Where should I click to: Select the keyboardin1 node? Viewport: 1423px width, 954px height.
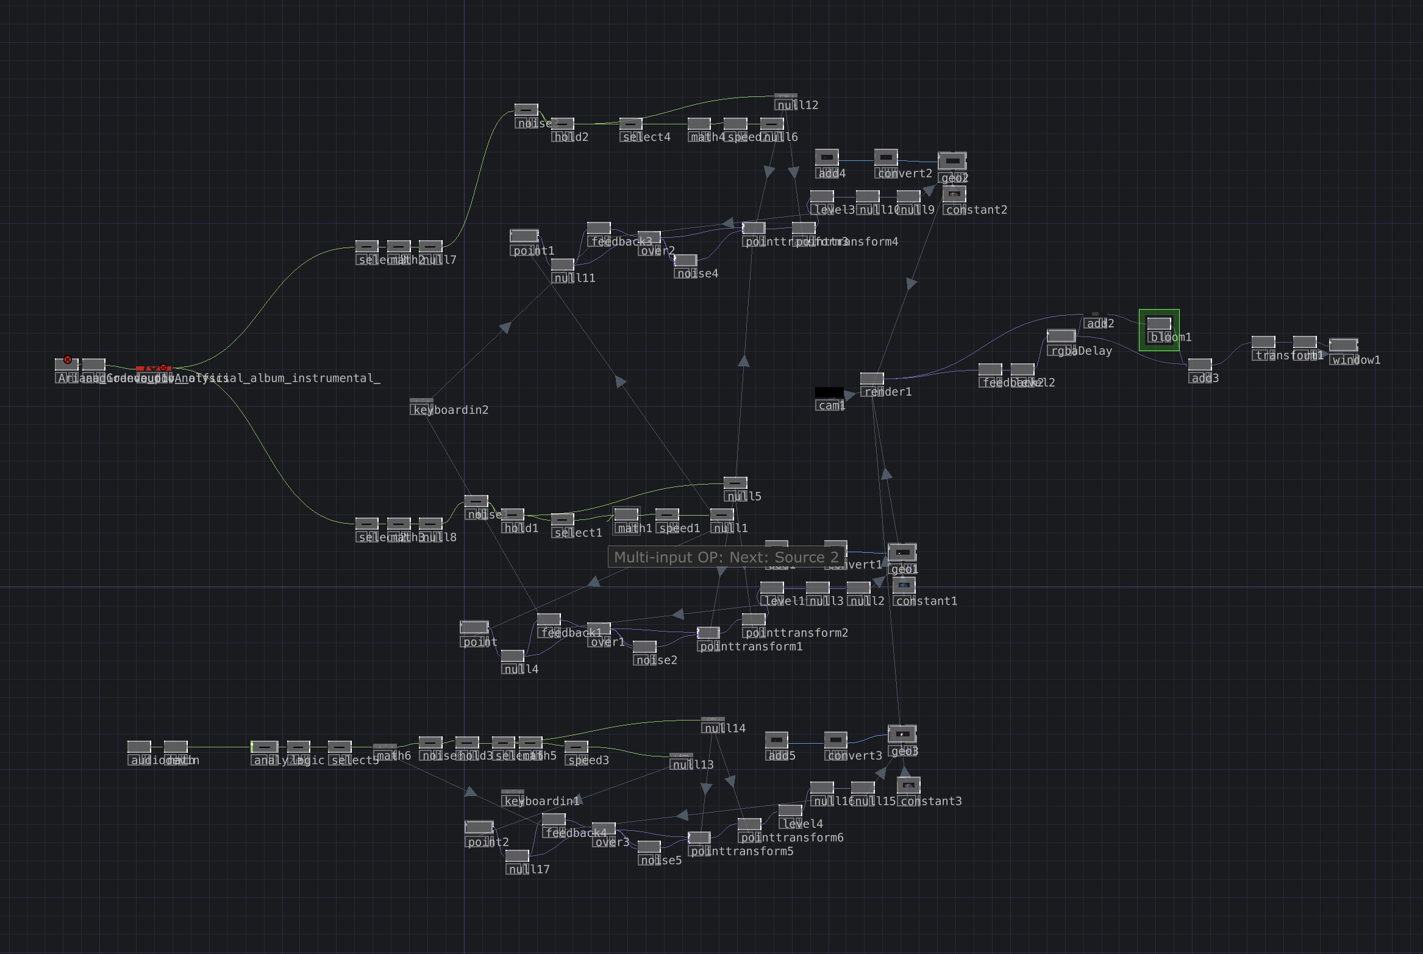[512, 792]
